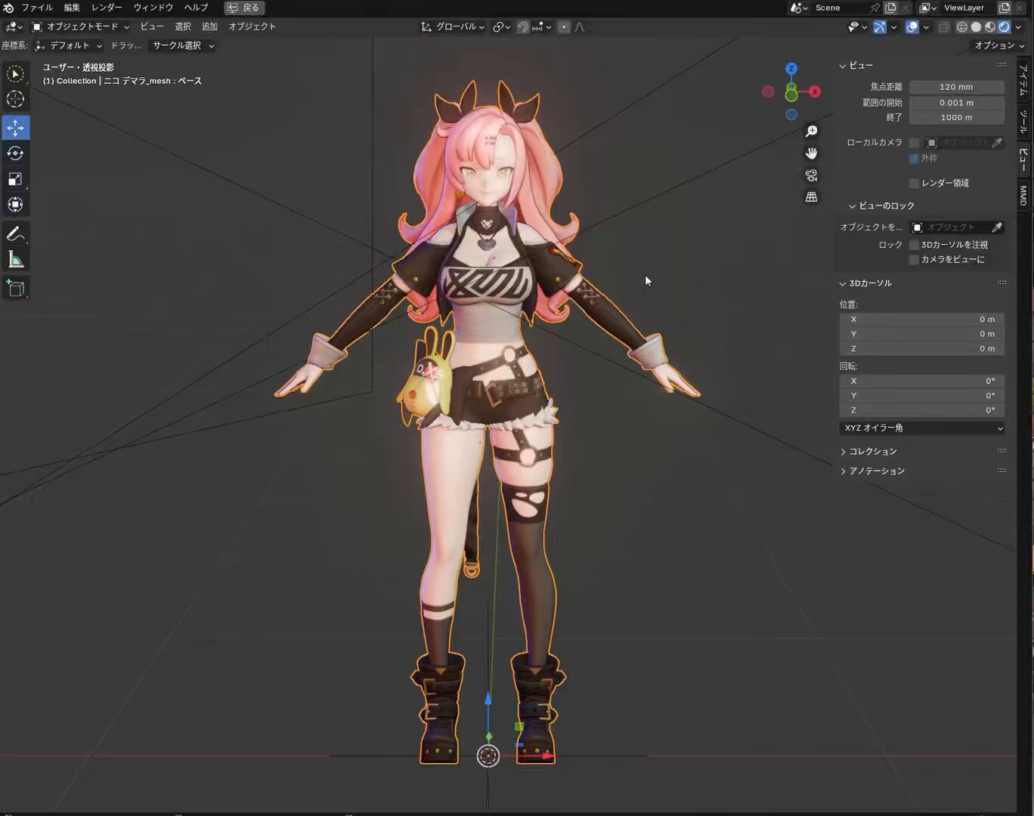Switch to the MMD sidebar tab

pos(1023,196)
